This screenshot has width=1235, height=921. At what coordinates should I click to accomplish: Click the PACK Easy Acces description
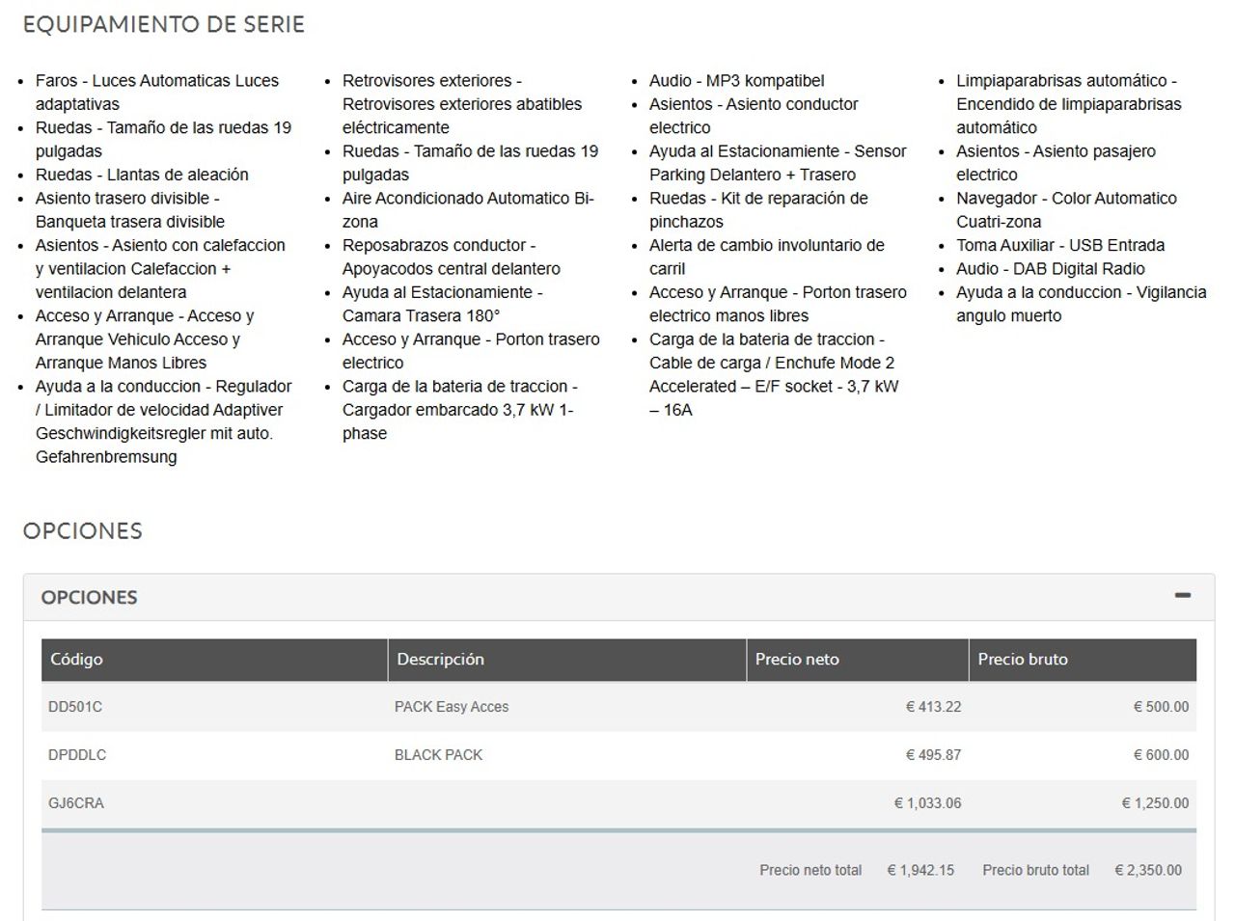coord(452,707)
